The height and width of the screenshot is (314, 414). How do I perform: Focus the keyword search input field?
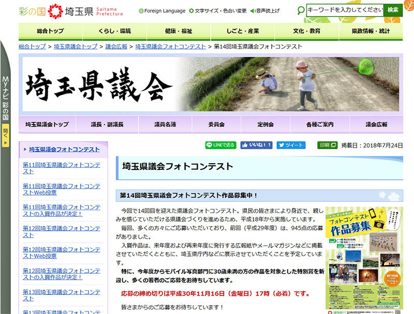(345, 10)
